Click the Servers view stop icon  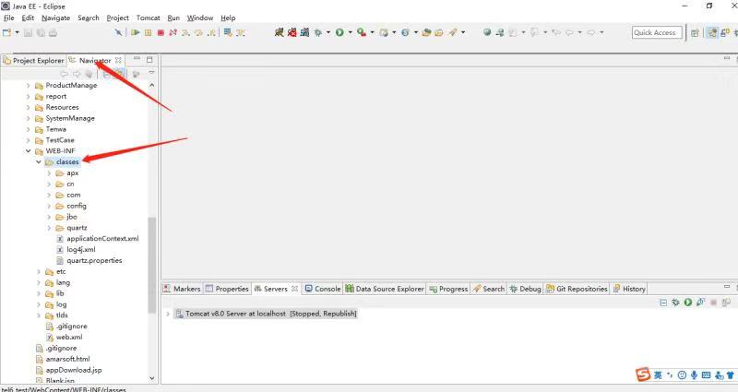pos(713,303)
